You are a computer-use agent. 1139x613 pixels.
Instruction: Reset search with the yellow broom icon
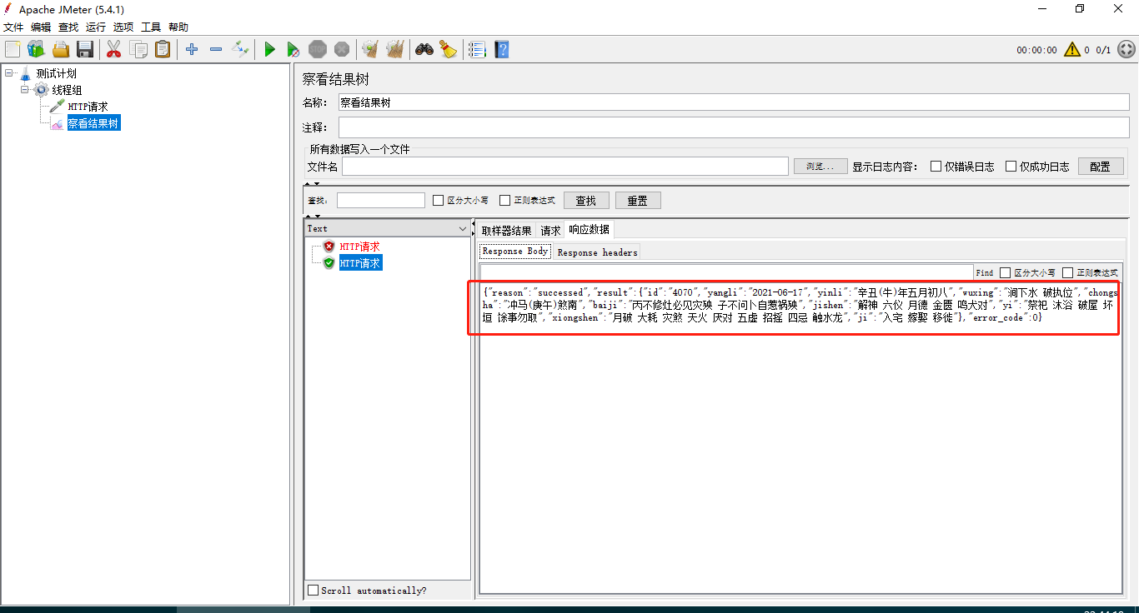(x=449, y=49)
